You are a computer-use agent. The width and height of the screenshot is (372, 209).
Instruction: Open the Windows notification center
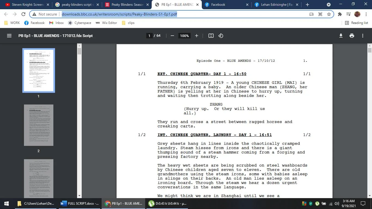(363, 204)
